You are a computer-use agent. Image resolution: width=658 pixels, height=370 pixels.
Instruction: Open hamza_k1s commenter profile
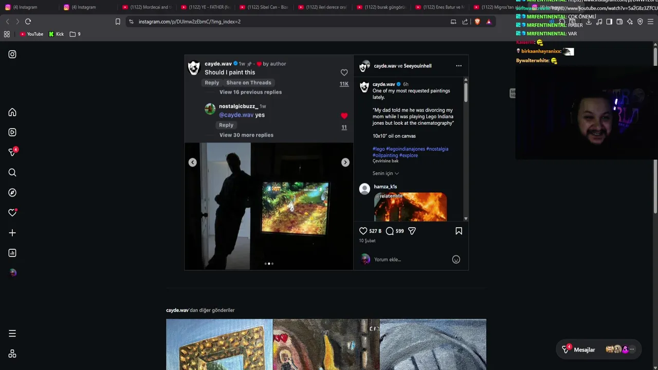point(385,187)
